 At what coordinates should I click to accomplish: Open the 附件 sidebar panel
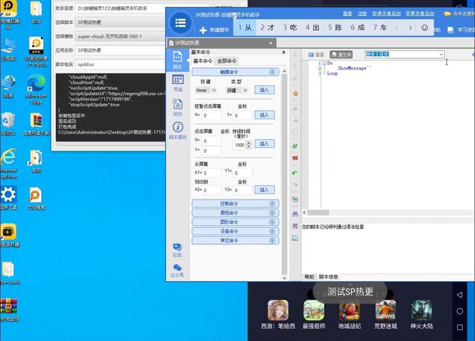point(178,107)
